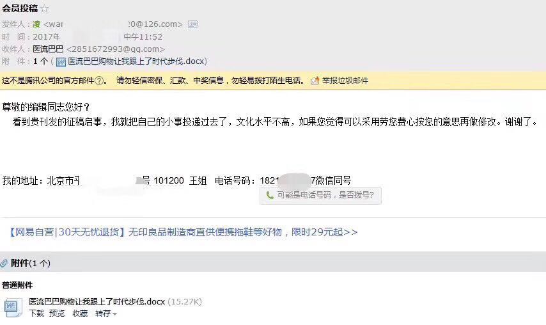Click the Word document icon in header

click(61, 62)
